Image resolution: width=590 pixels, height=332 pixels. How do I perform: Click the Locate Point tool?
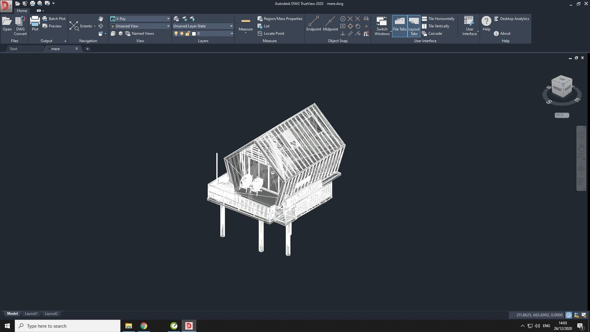pyautogui.click(x=271, y=34)
